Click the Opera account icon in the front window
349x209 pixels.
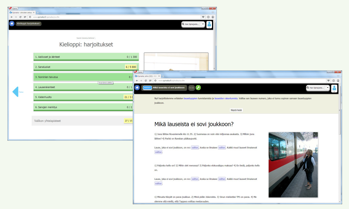coord(338,81)
